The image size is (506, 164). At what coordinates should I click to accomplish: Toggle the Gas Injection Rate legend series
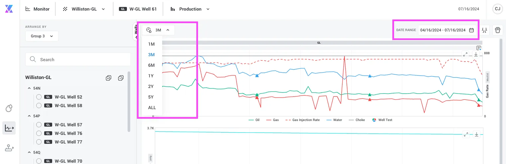302,120
